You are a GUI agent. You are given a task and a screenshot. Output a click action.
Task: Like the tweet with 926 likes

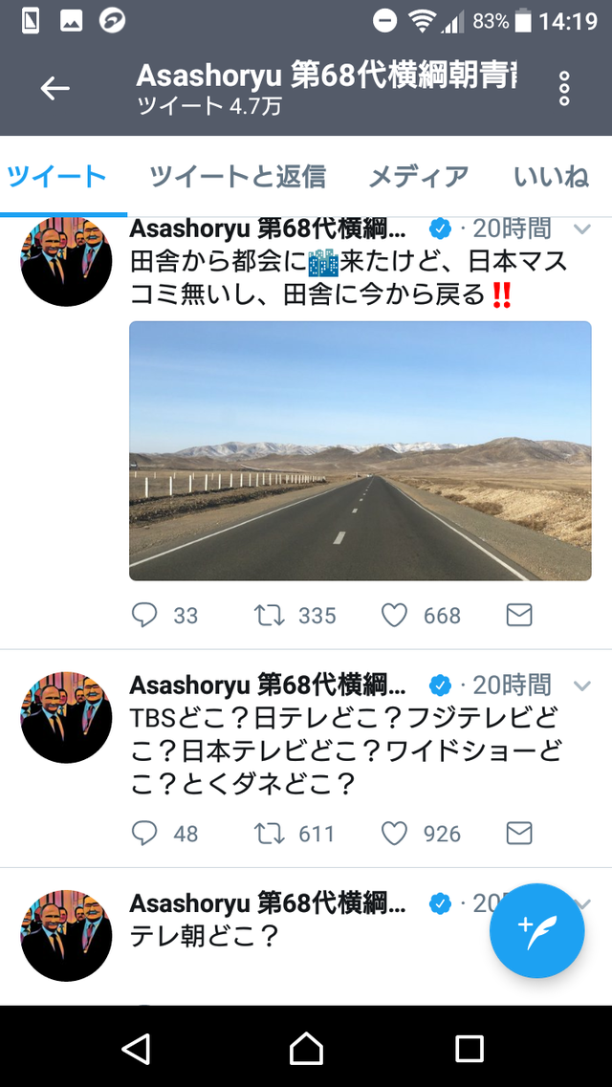pyautogui.click(x=394, y=833)
